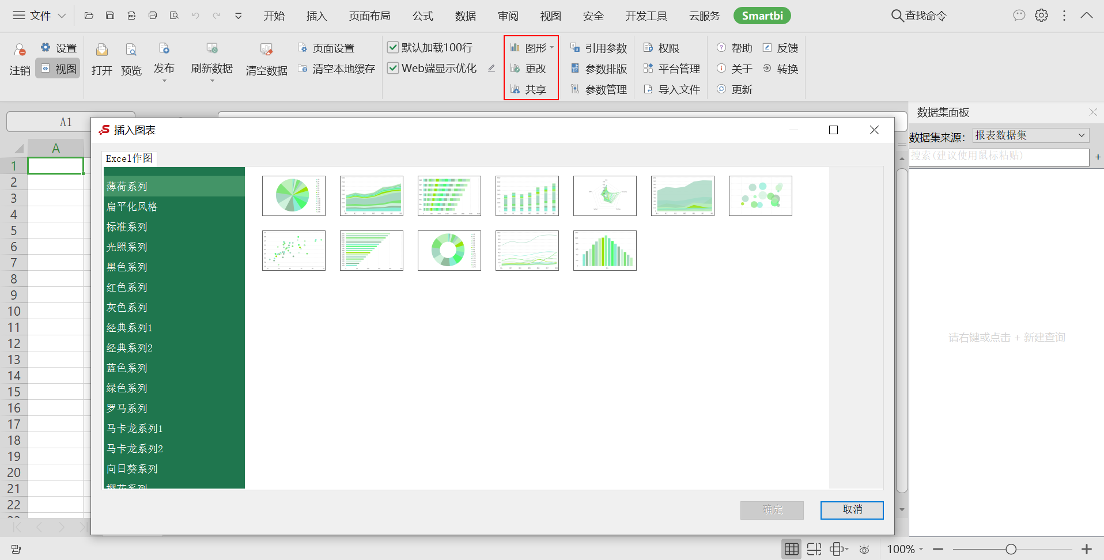Switch to normal grid view in status bar
This screenshot has width=1104, height=560.
click(x=792, y=550)
